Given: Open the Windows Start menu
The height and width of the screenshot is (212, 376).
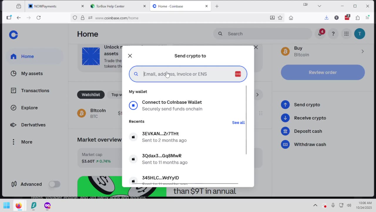Looking at the screenshot, I should click(6, 205).
